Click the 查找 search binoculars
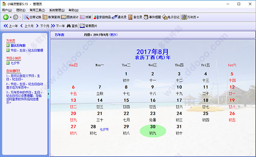The width and height of the screenshot is (256, 157). click(72, 26)
